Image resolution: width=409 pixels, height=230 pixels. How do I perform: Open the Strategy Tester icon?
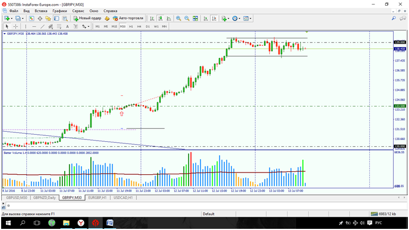click(65, 18)
